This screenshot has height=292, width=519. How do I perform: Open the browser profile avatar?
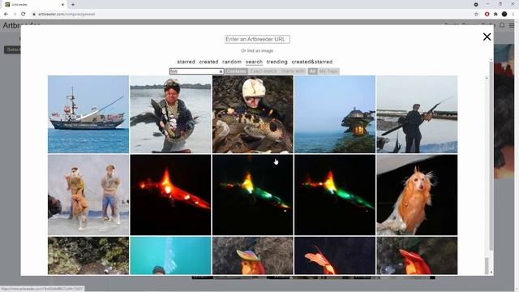(504, 15)
